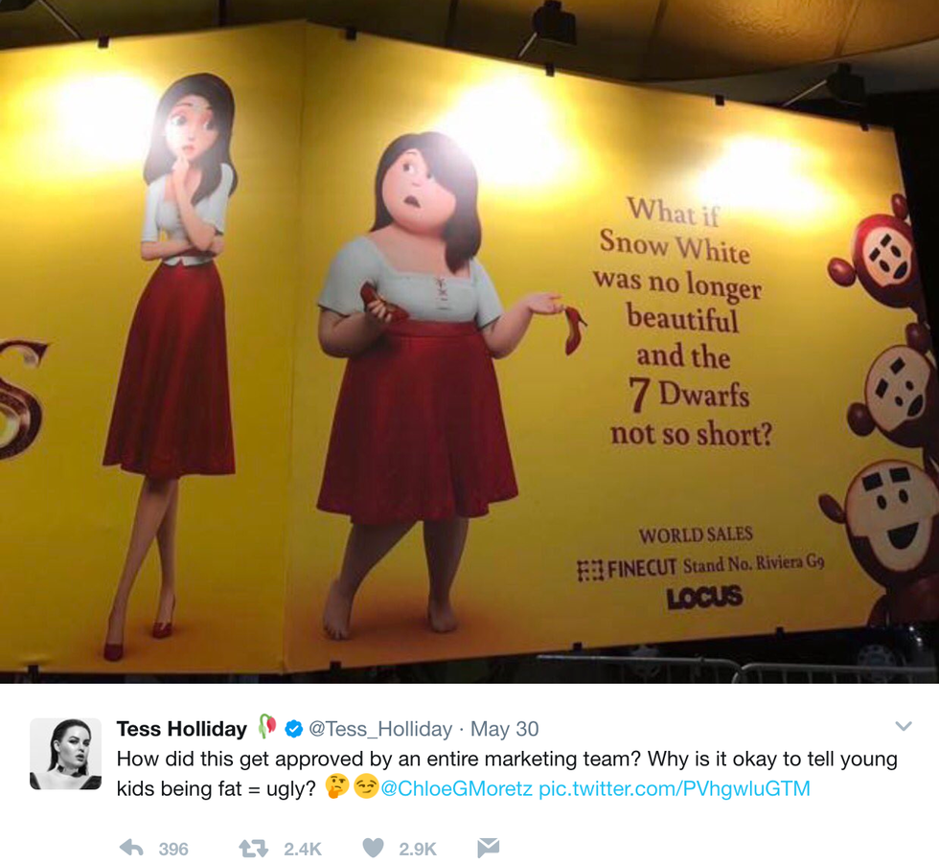Like the tweet with the heart icon

(373, 848)
